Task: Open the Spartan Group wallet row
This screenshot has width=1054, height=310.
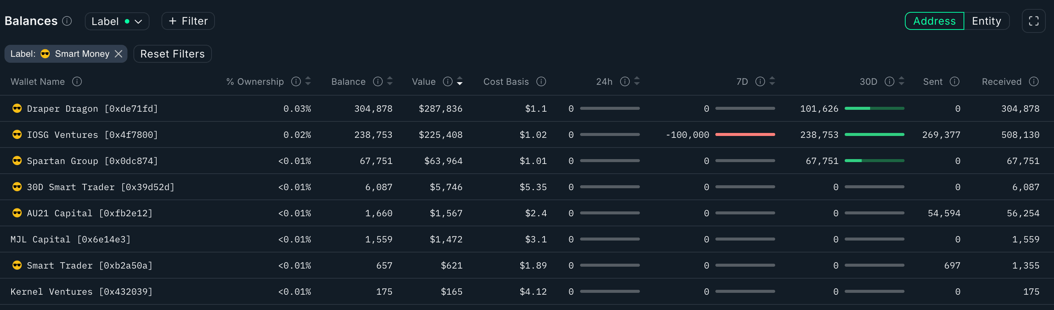Action: [x=92, y=161]
